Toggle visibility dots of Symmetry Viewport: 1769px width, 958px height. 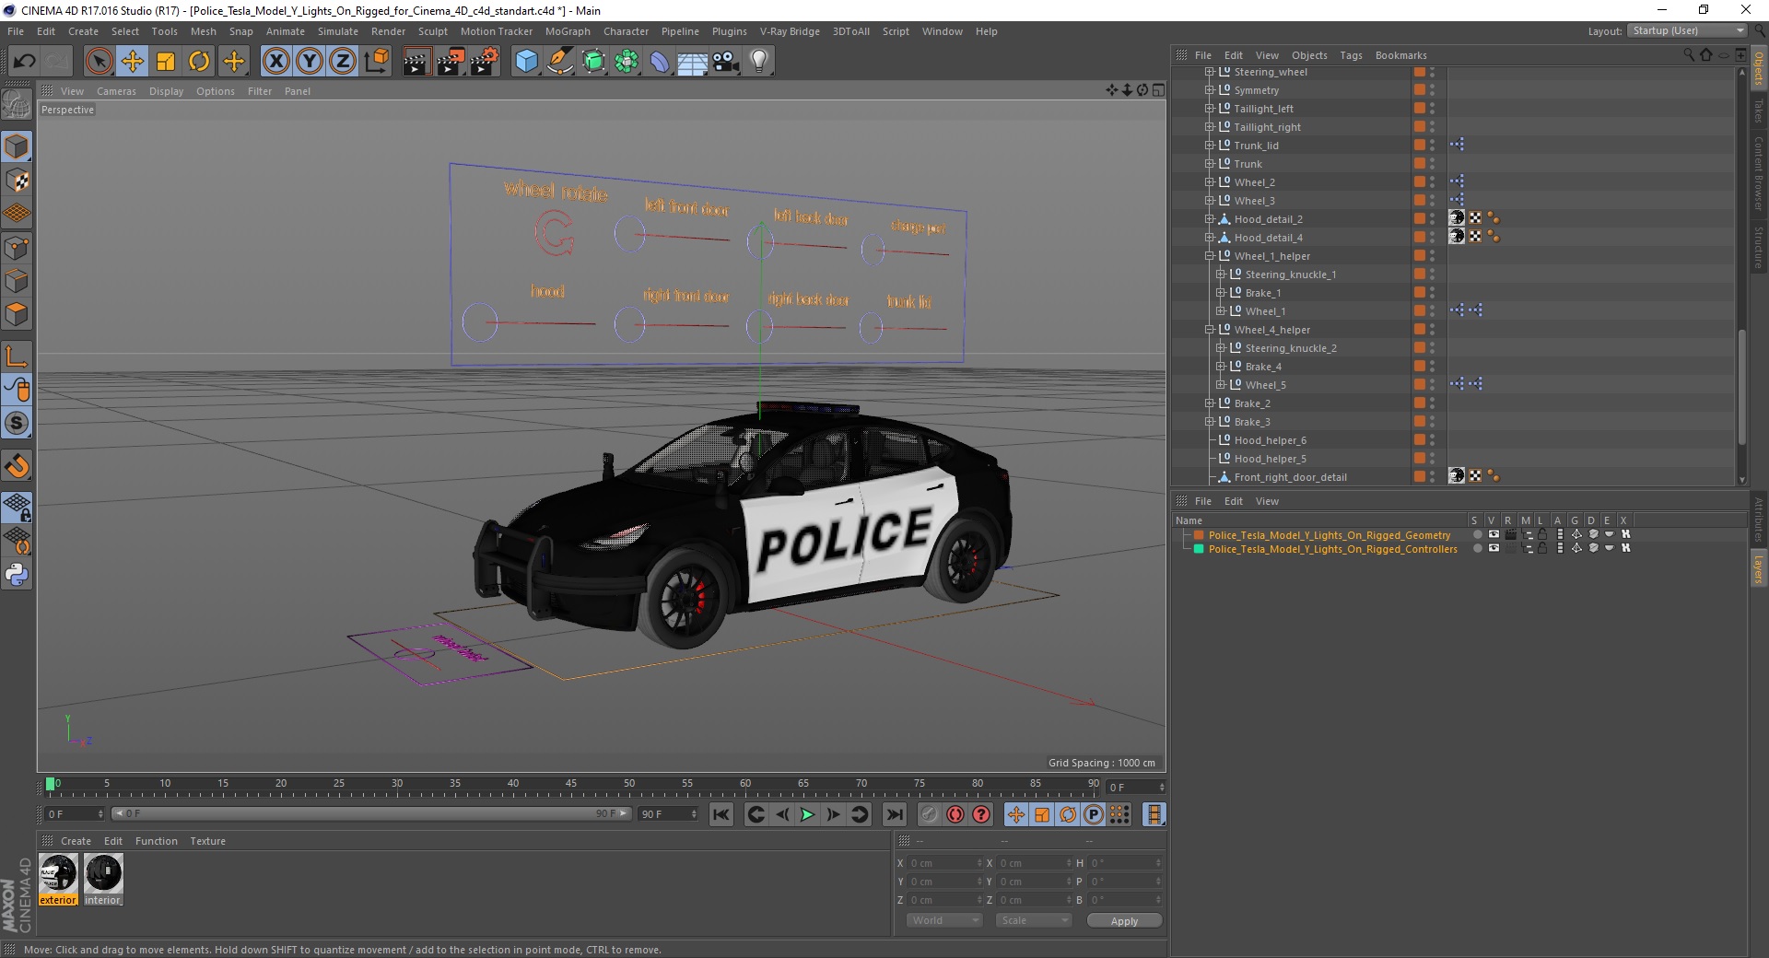click(x=1432, y=90)
